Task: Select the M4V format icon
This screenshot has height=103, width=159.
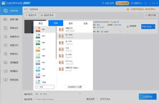Action: coord(38,62)
